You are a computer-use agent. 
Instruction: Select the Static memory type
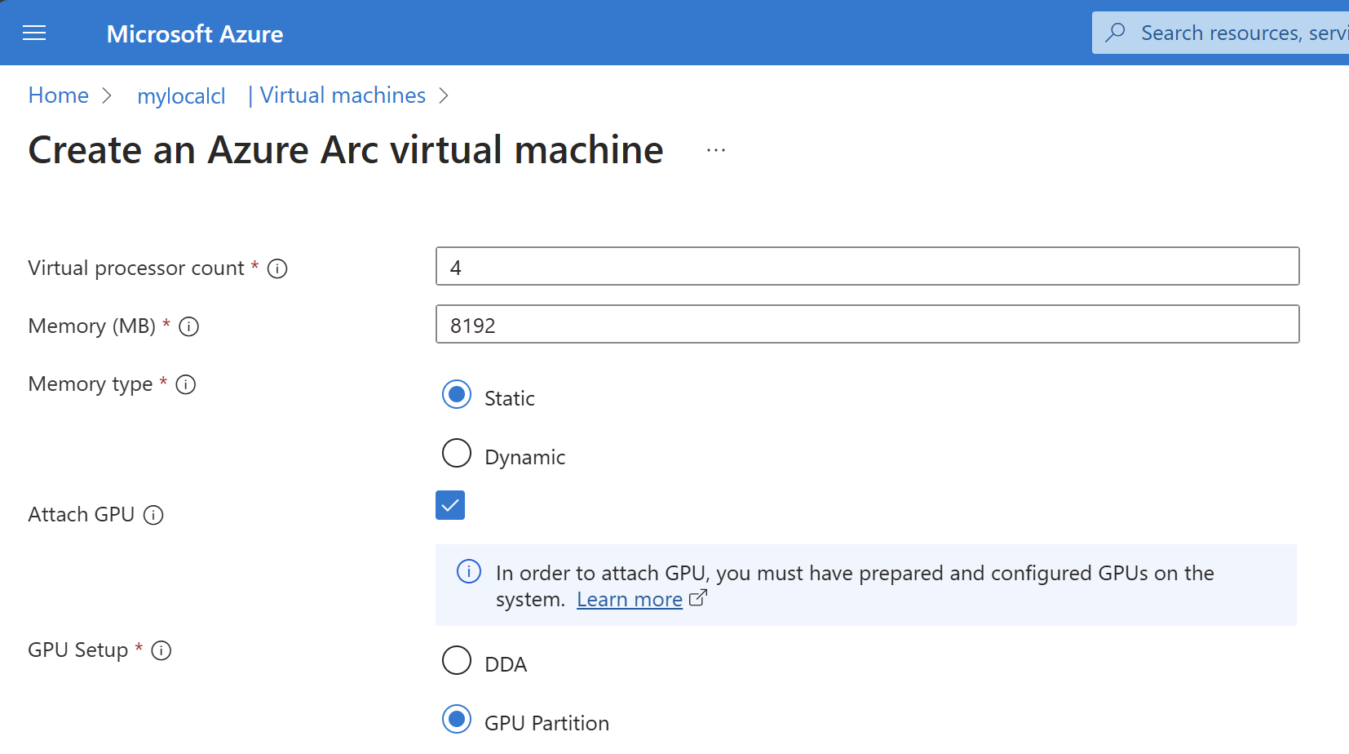(x=457, y=395)
